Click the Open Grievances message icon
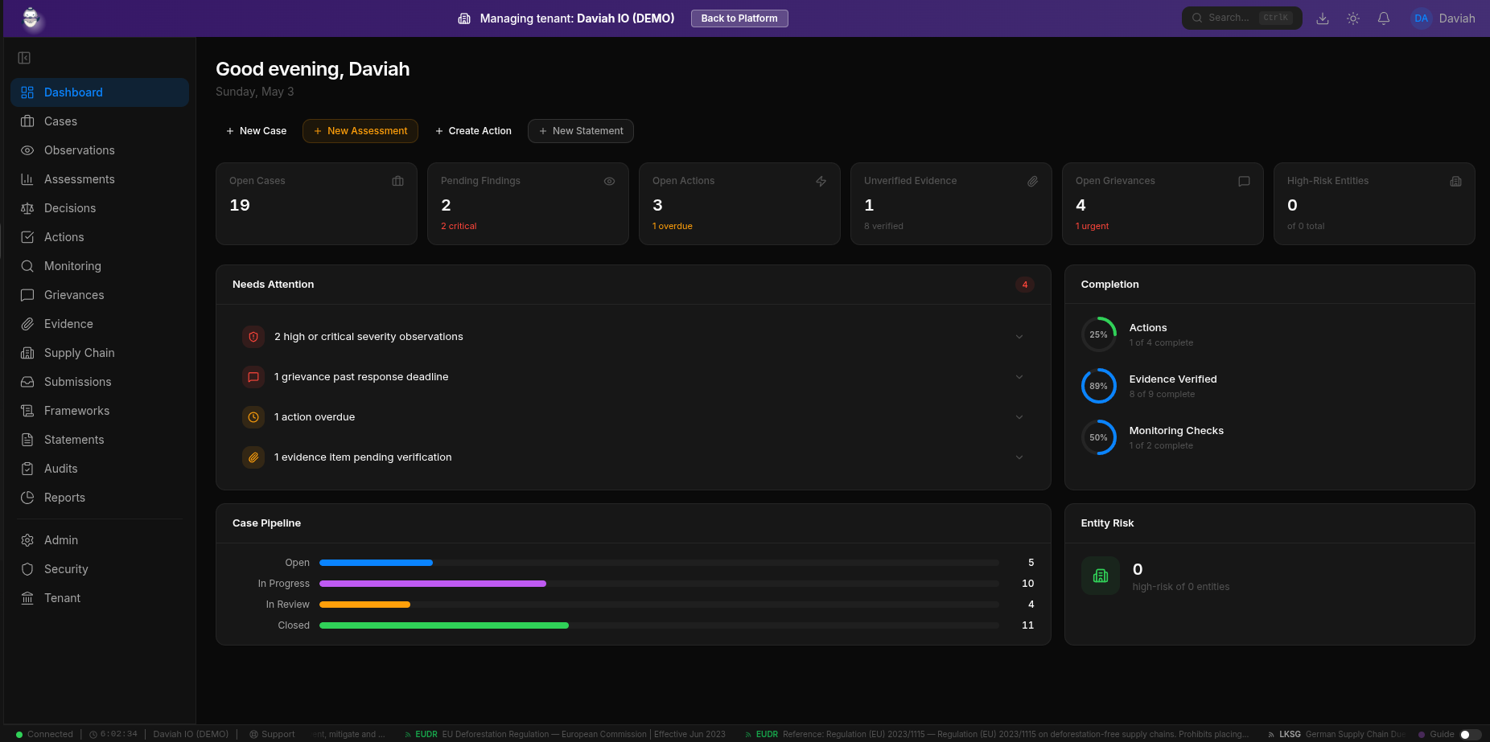Viewport: 1490px width, 742px height. click(x=1244, y=181)
